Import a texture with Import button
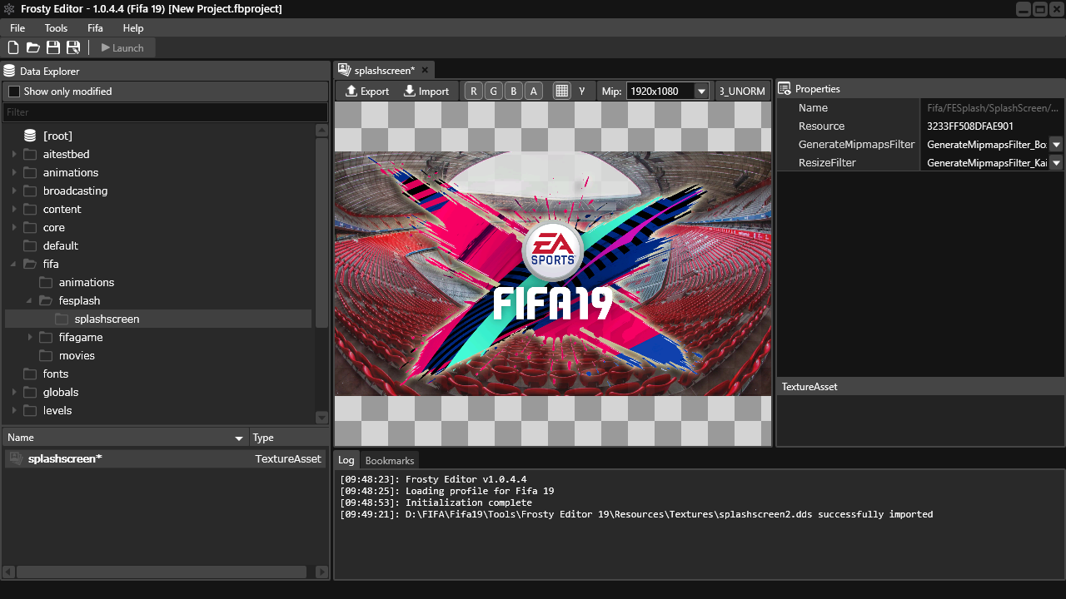 (426, 91)
